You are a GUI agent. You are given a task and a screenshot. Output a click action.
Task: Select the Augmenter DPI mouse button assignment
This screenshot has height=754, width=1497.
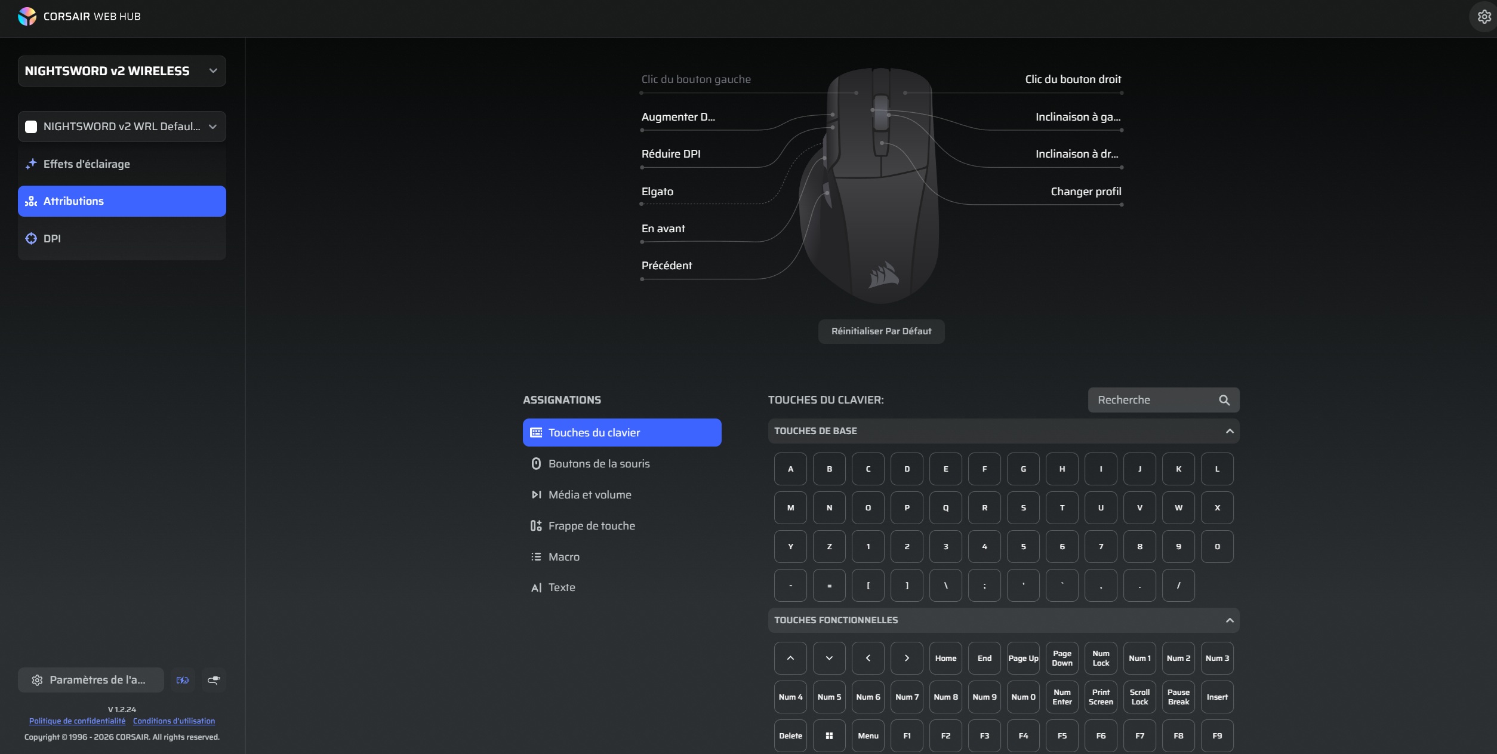(x=678, y=117)
